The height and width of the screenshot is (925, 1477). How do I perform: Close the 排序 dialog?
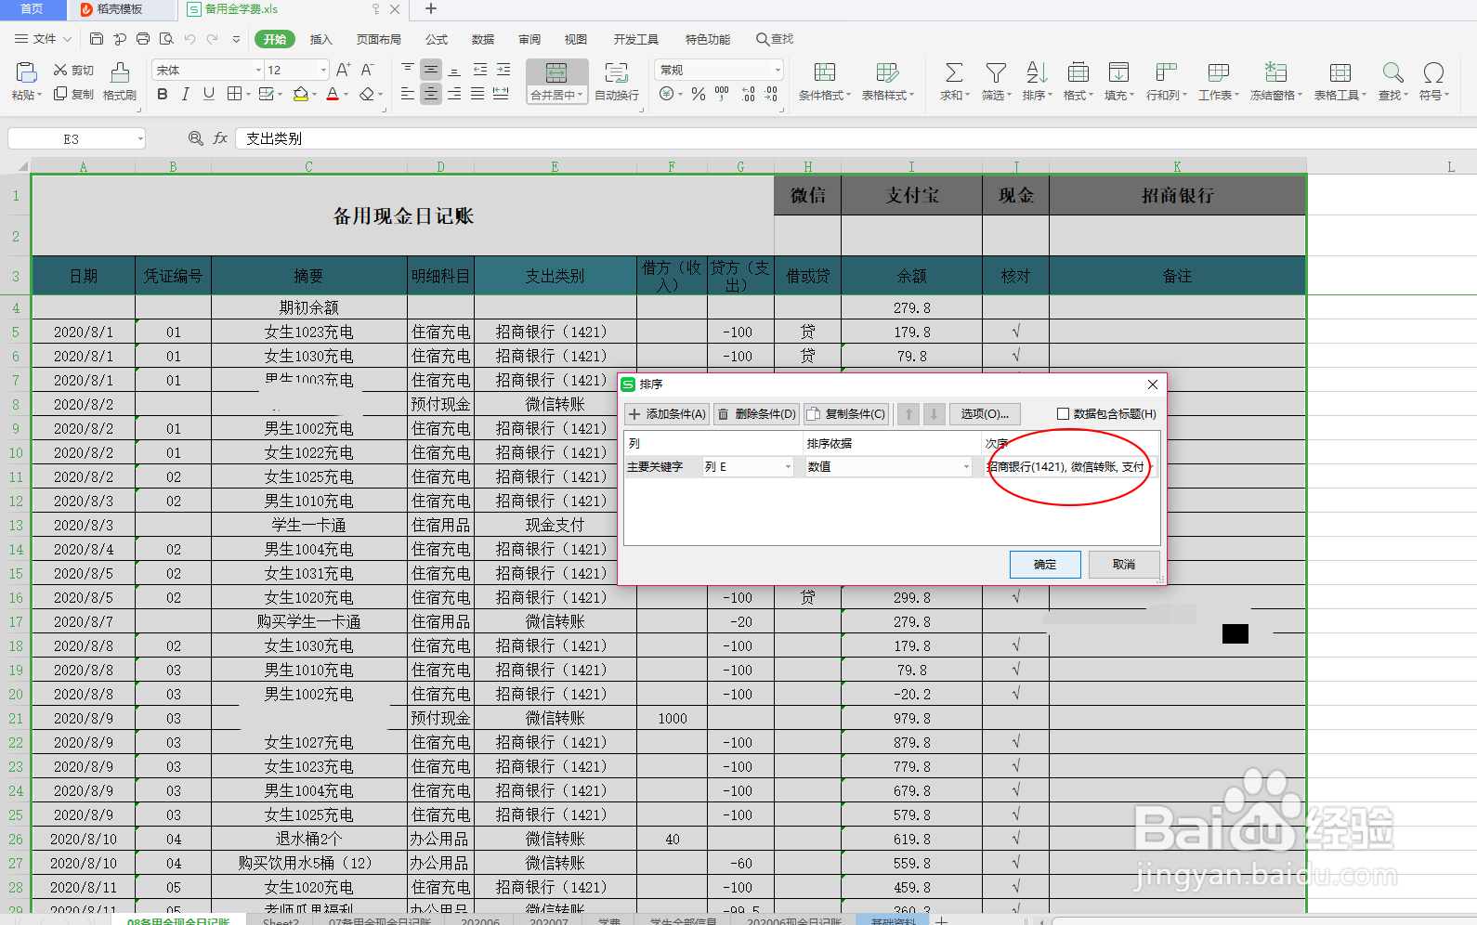tap(1152, 384)
